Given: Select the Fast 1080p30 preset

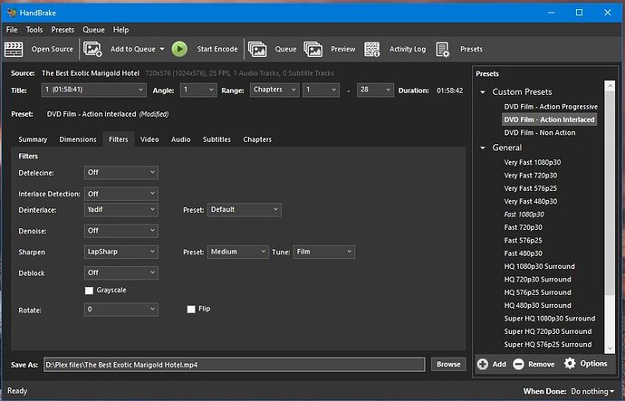Looking at the screenshot, I should (524, 215).
